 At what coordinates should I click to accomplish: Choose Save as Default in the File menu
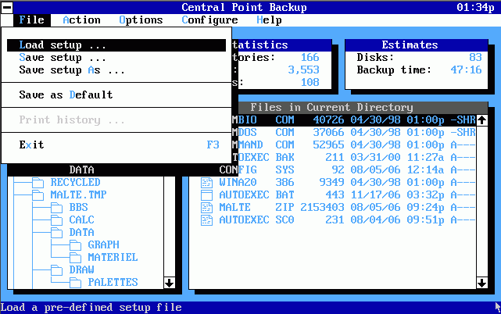pos(66,95)
